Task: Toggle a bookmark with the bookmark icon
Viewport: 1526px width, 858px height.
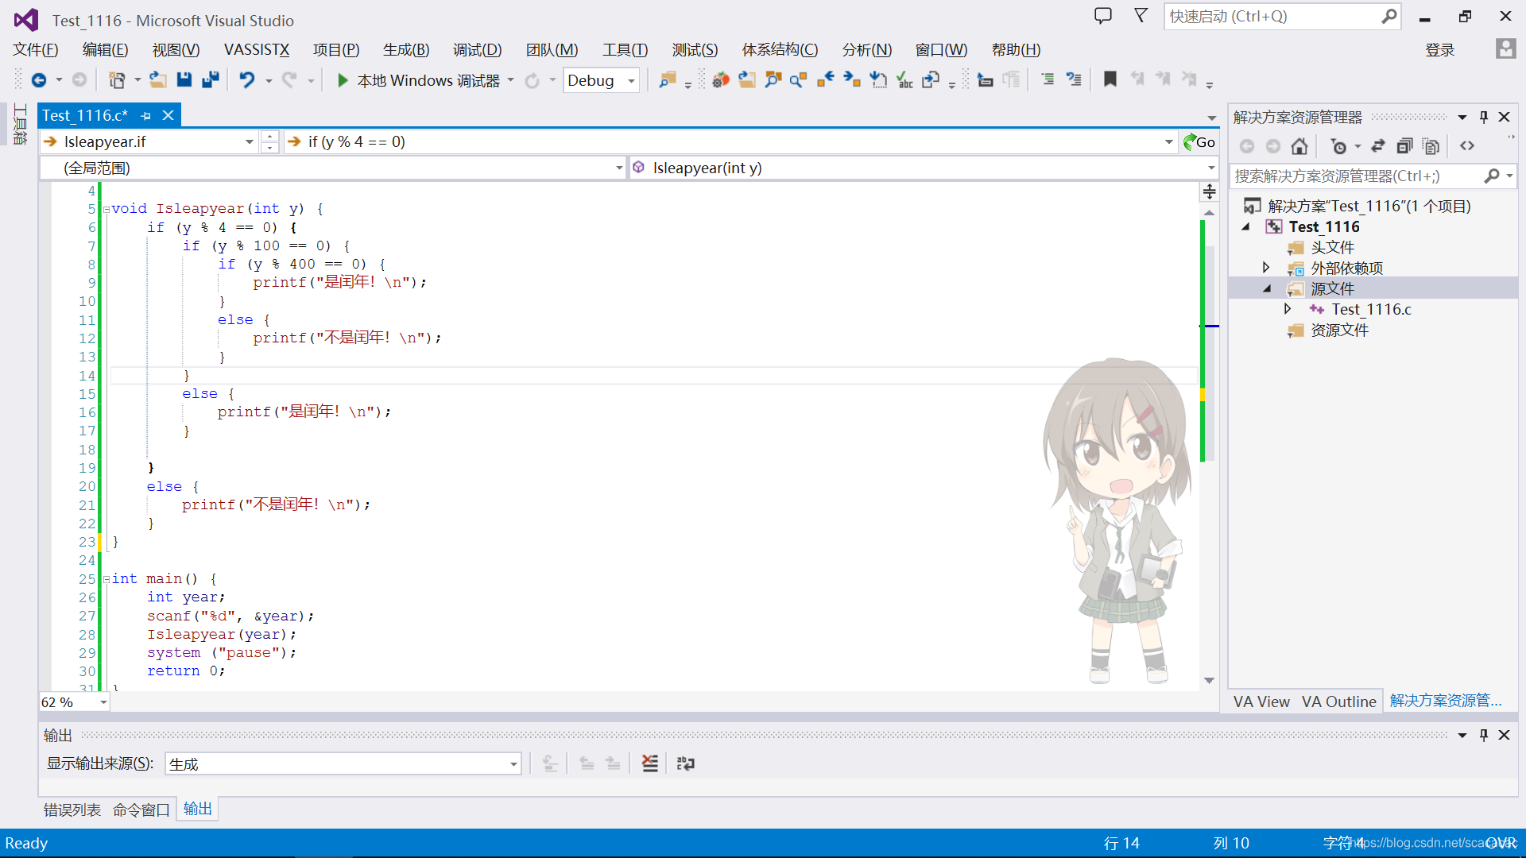Action: pos(1110,79)
